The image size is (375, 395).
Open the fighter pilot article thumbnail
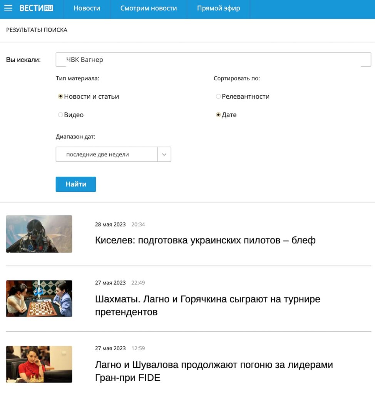(x=39, y=234)
